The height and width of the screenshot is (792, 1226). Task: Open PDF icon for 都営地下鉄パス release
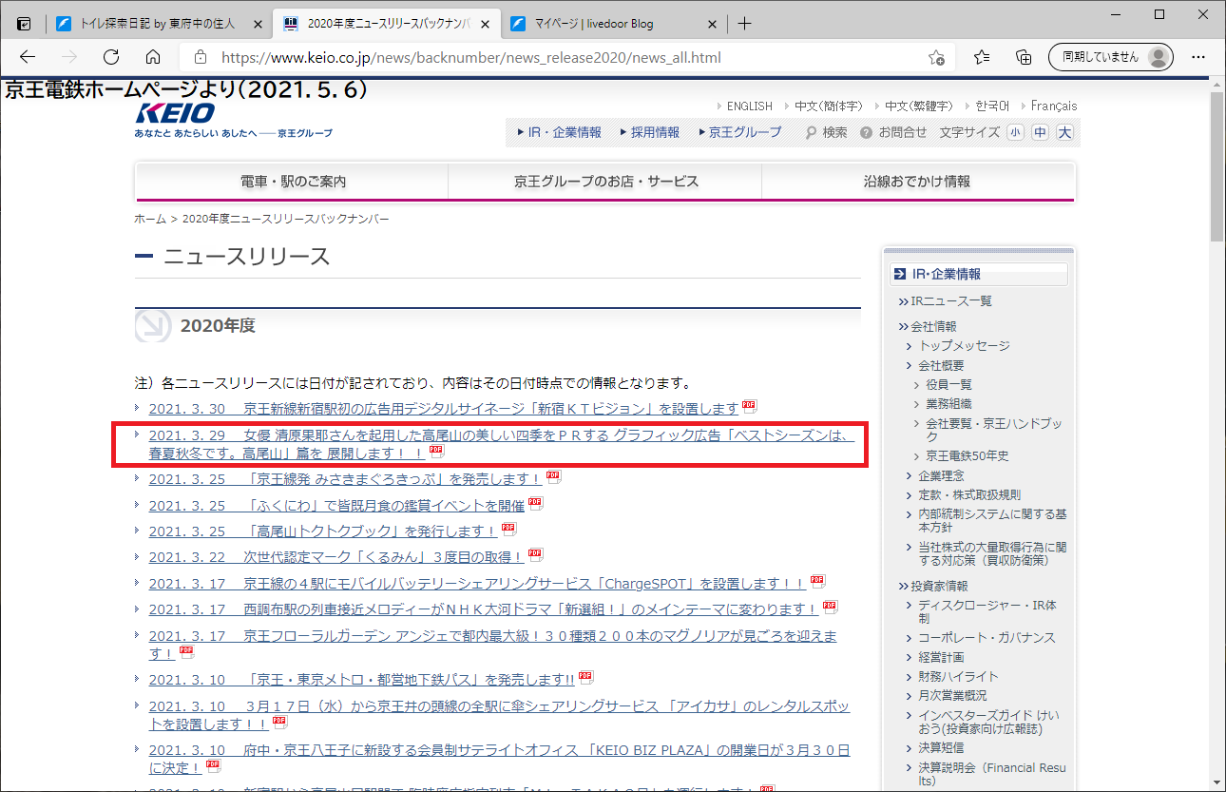tap(586, 678)
